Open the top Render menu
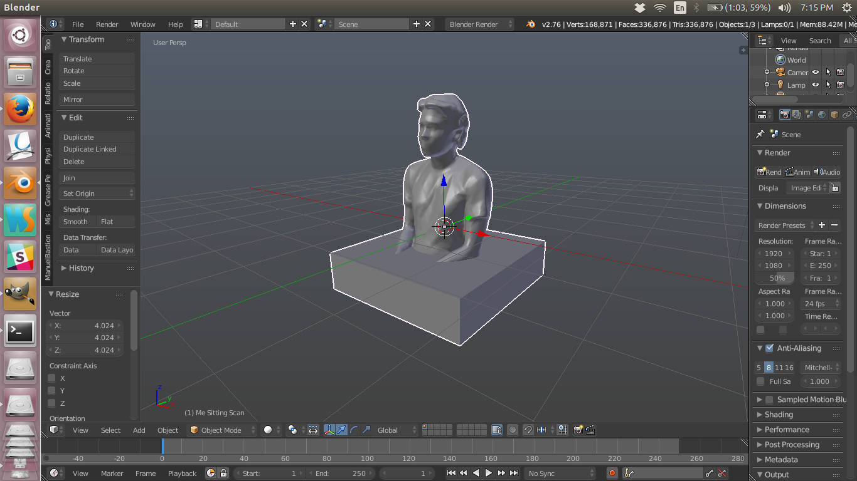 point(107,24)
